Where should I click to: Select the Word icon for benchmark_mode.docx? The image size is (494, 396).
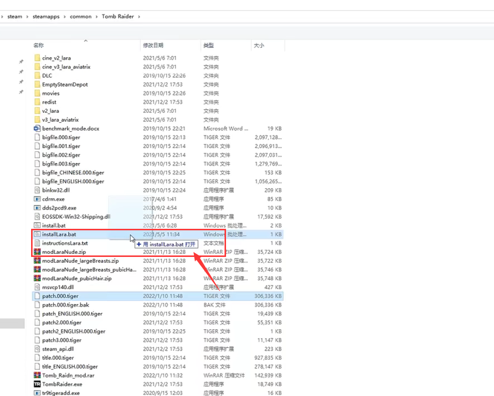pyautogui.click(x=37, y=128)
